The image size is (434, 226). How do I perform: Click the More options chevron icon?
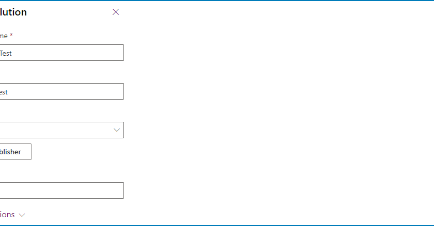22,215
